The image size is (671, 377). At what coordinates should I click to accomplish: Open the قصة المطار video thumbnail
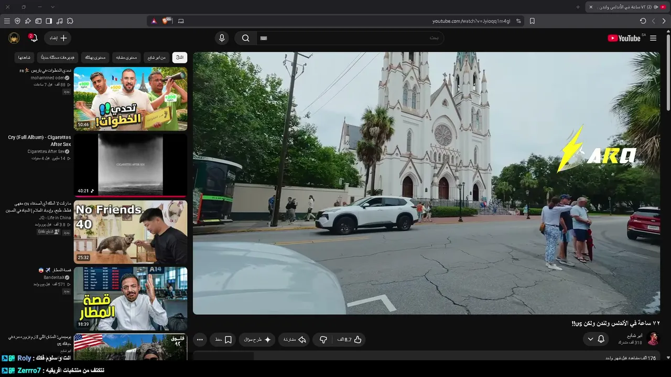click(x=131, y=298)
